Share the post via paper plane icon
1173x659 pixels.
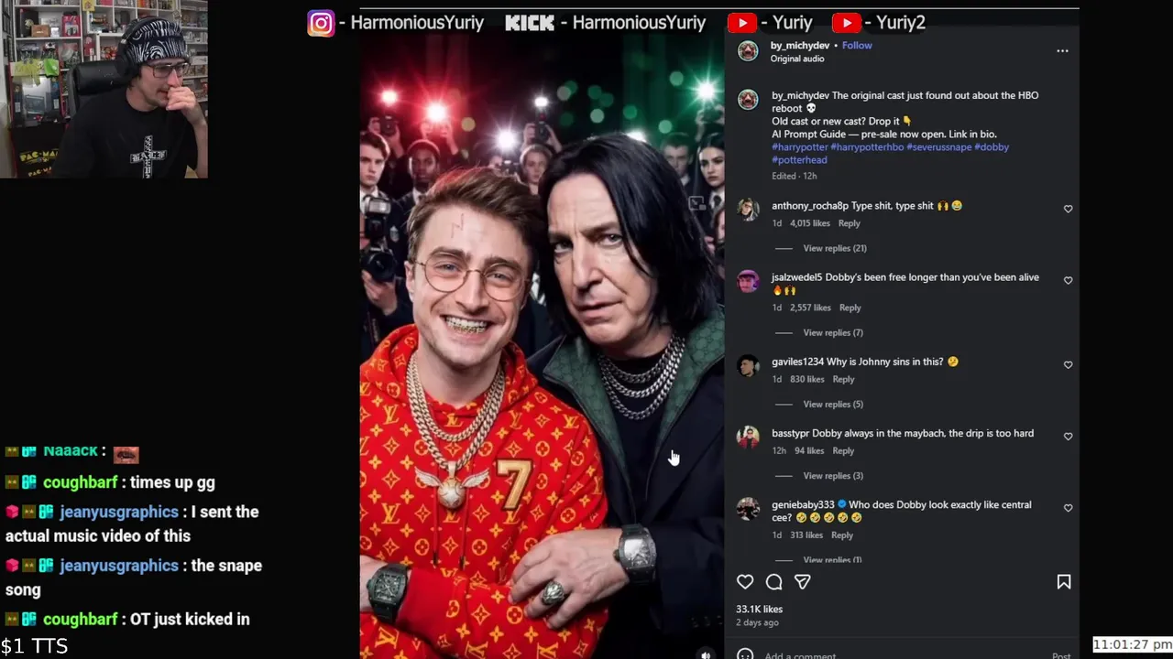803,582
